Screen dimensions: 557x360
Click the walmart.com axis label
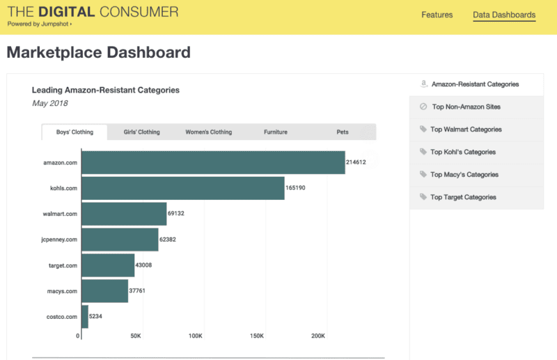tap(60, 214)
